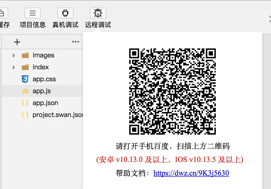Expand the images folder arrow
The width and height of the screenshot is (271, 189).
pyautogui.click(x=14, y=56)
